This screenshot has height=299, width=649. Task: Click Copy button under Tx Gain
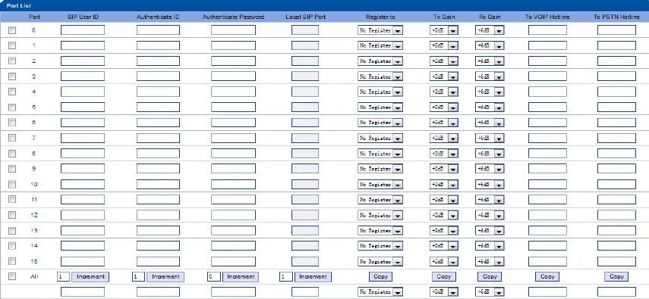pos(444,277)
